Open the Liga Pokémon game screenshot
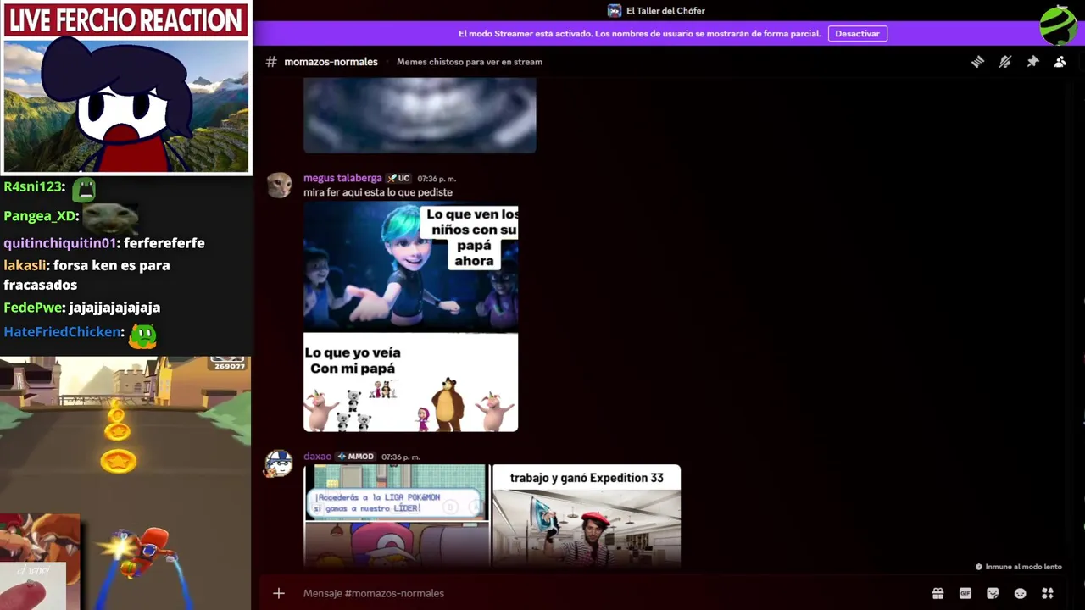Image resolution: width=1085 pixels, height=610 pixels. [x=397, y=515]
